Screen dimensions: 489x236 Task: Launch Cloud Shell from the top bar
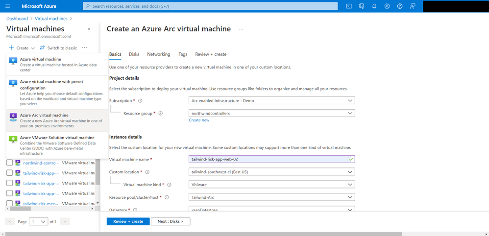click(x=349, y=6)
